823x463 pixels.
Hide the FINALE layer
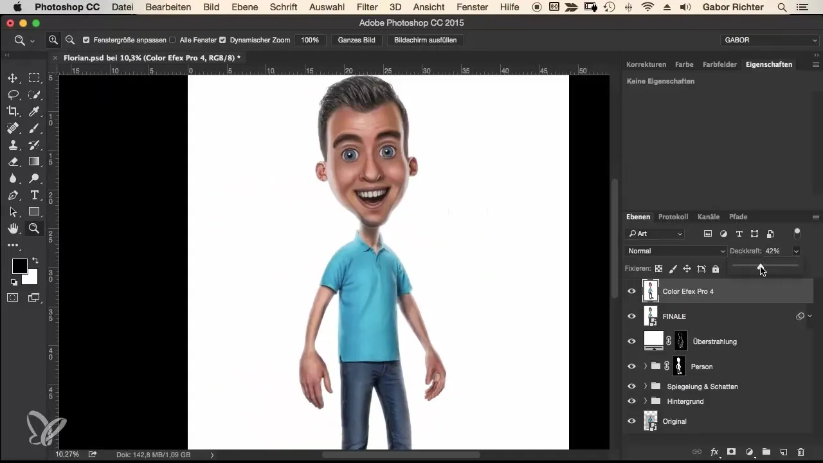pyautogui.click(x=631, y=316)
